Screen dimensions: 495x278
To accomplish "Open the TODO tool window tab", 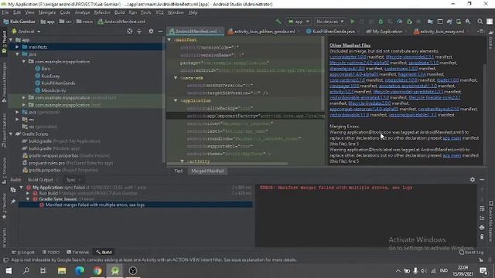I will [x=51, y=253].
